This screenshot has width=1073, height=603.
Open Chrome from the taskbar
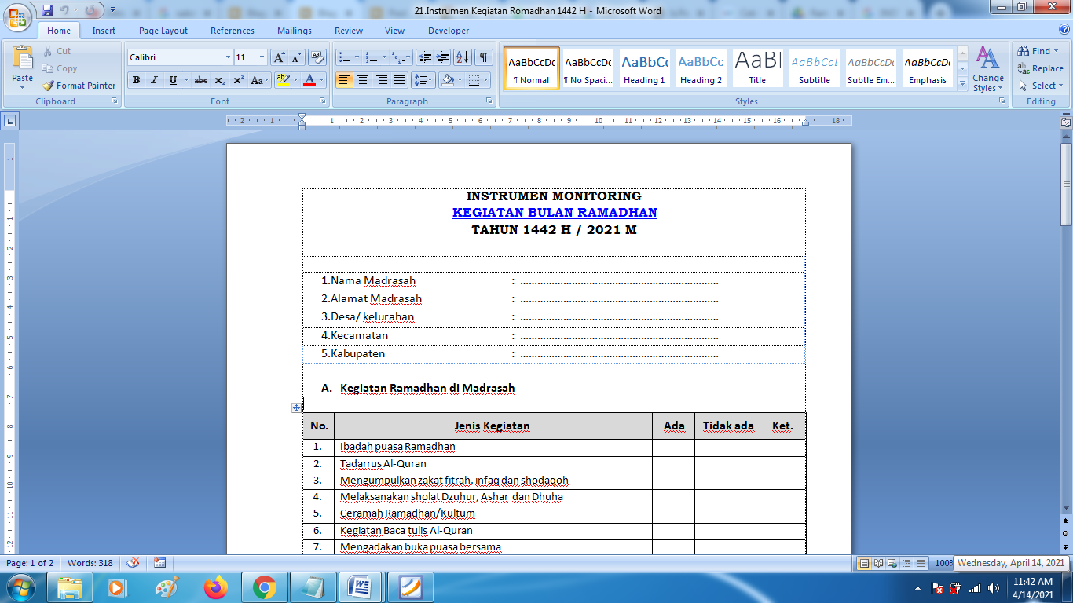264,587
